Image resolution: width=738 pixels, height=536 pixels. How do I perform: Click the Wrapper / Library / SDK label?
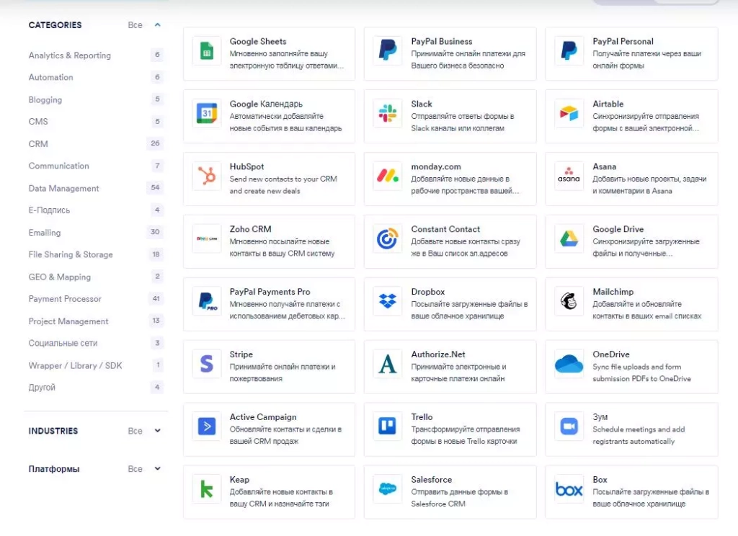click(75, 366)
